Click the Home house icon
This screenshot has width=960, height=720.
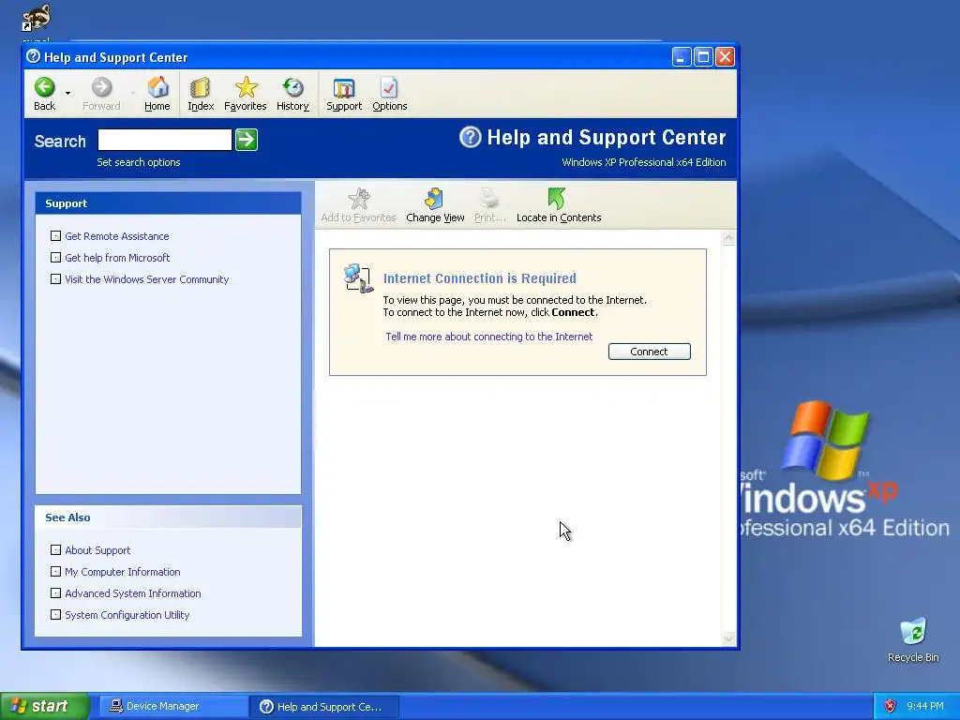(157, 87)
